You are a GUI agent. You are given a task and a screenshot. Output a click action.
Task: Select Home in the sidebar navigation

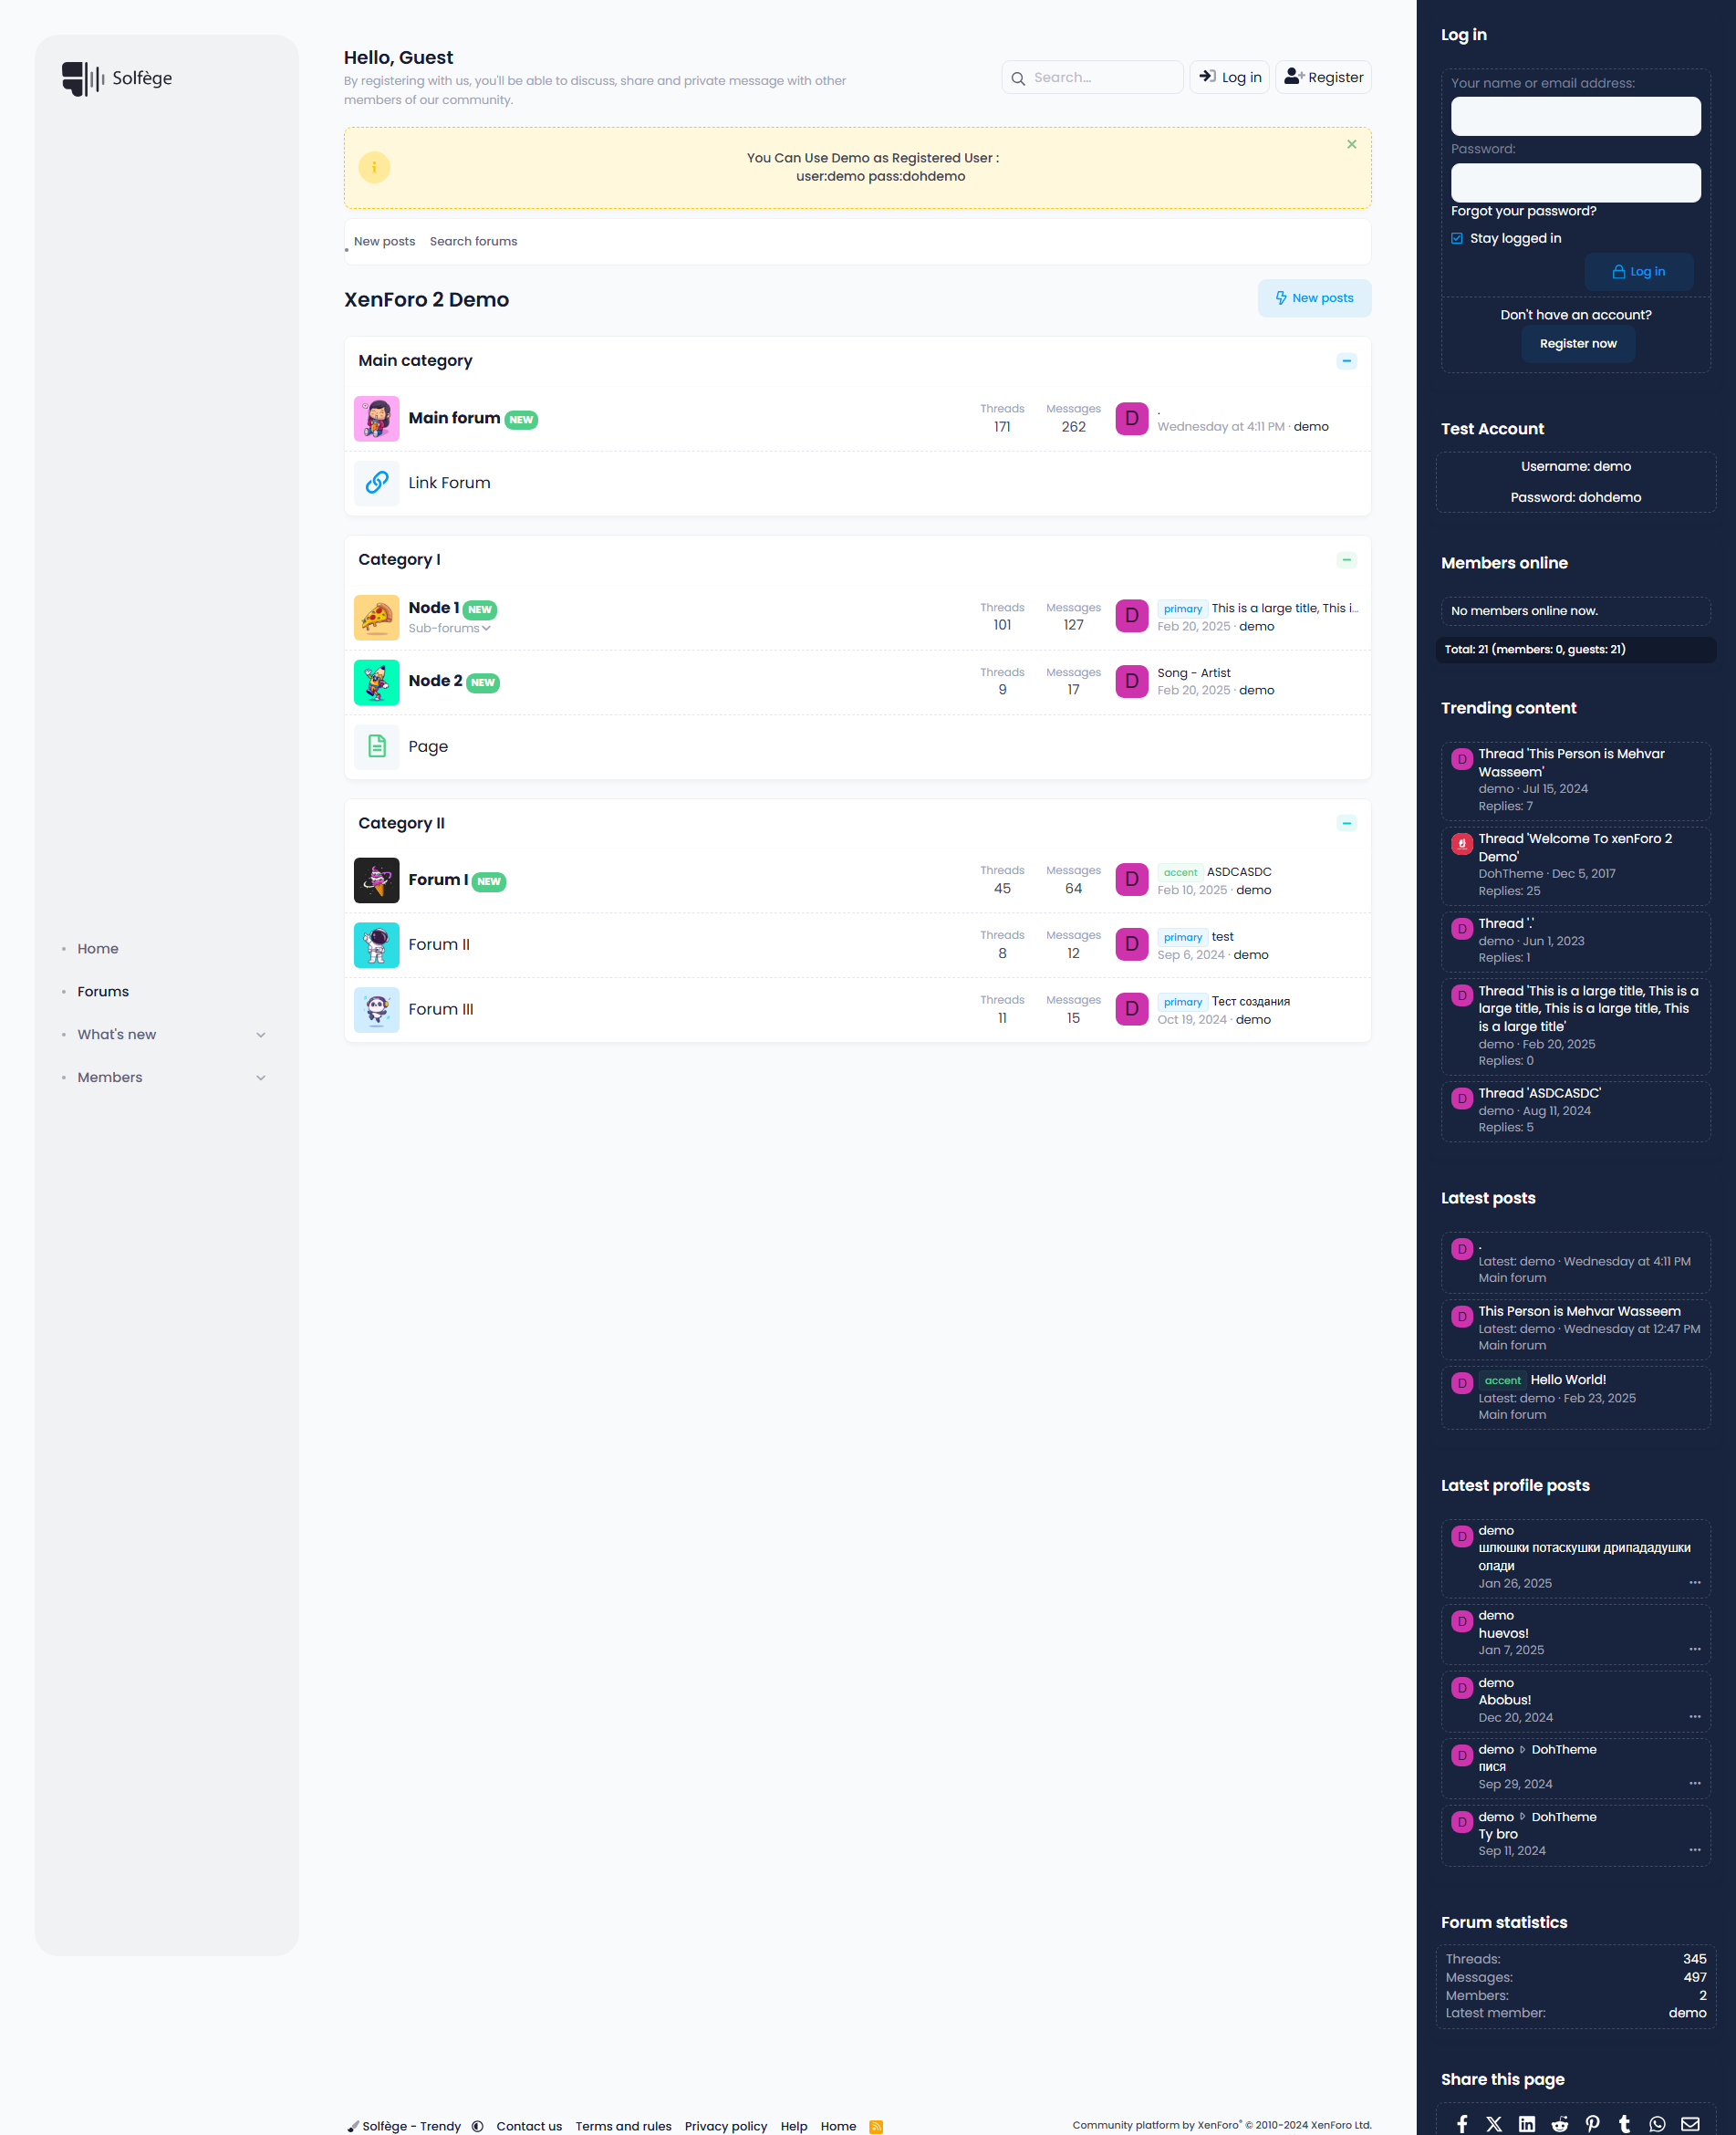tap(98, 949)
